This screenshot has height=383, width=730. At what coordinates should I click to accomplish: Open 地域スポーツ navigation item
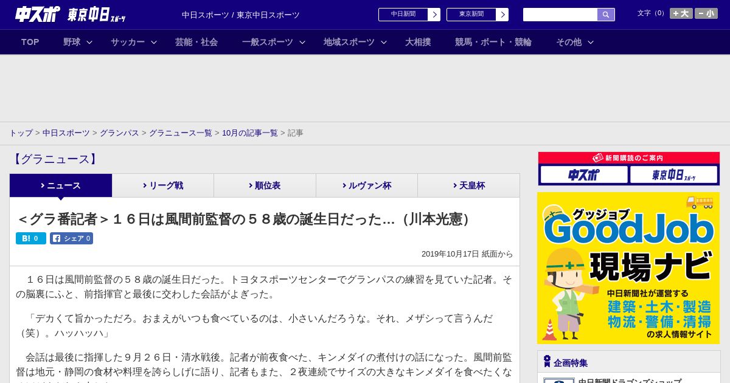tap(349, 42)
